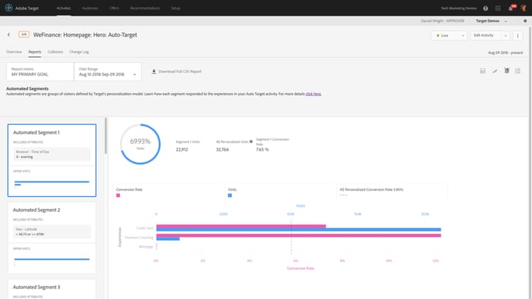Open the Automated Segments report icon

(506, 70)
